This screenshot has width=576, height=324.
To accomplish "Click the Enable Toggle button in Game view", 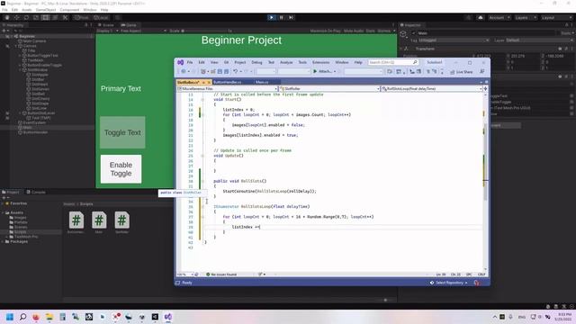I will (121, 169).
